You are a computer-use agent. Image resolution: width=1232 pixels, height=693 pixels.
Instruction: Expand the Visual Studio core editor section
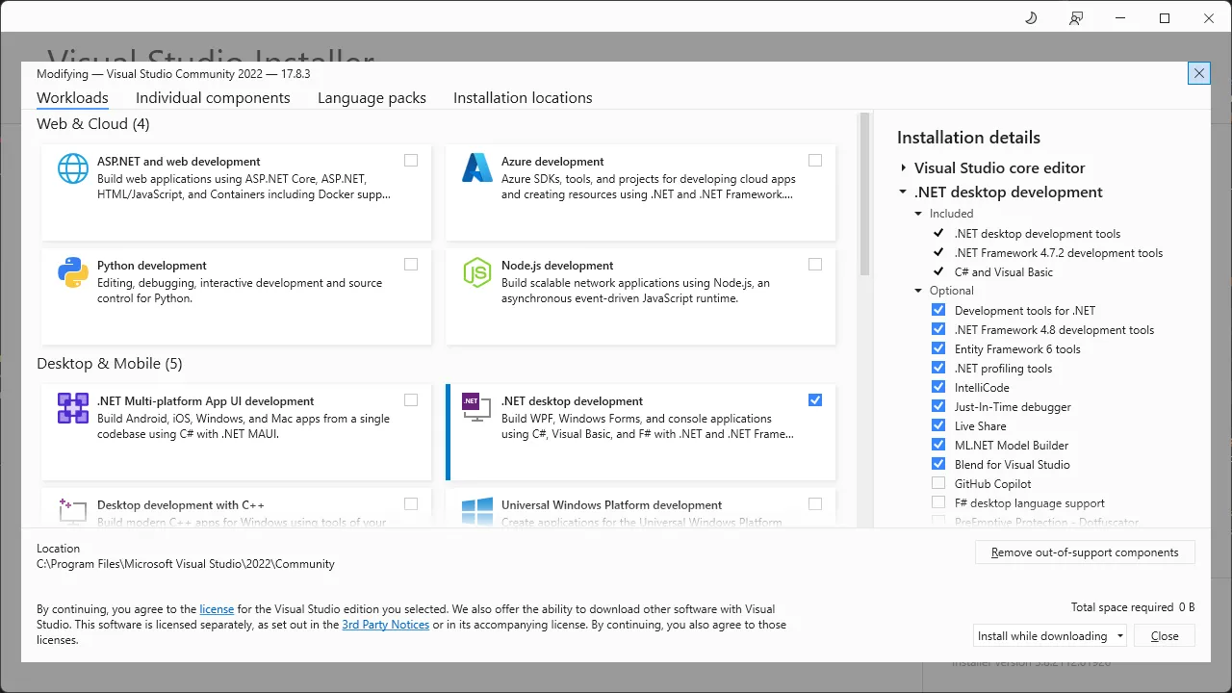pyautogui.click(x=904, y=168)
